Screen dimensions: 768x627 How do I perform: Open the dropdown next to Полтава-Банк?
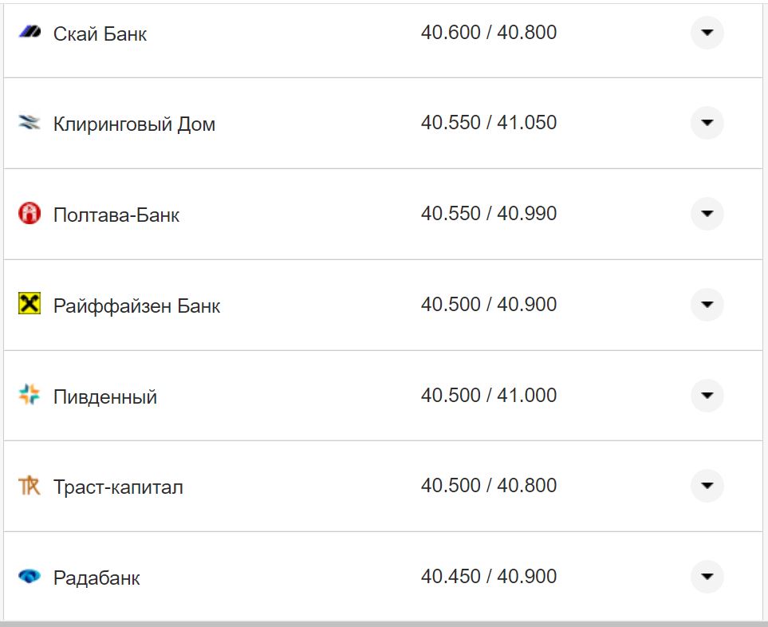click(x=707, y=214)
